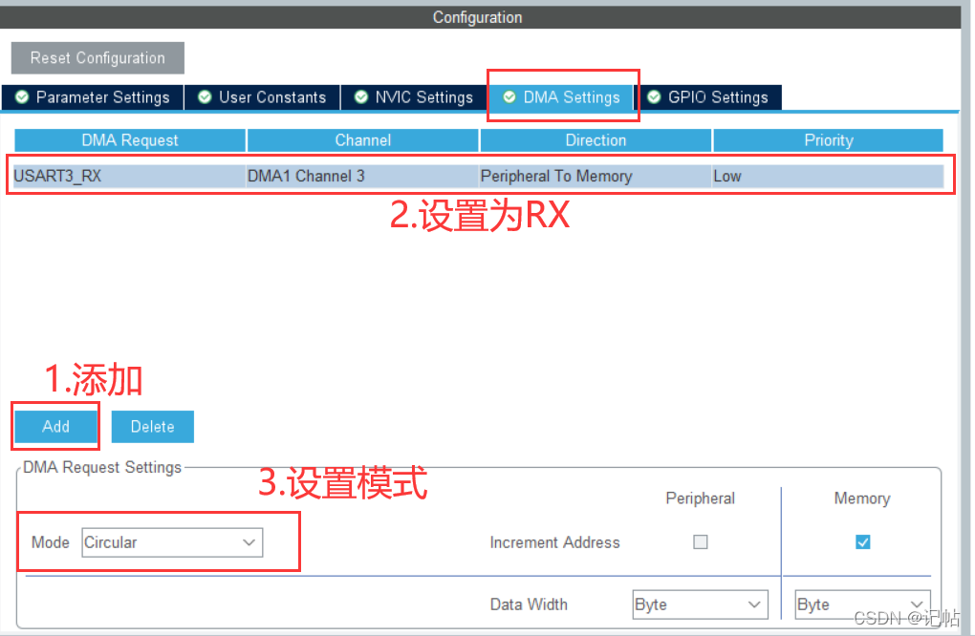Viewport: 975px width, 636px height.
Task: Select the DMA Settings tab
Action: click(x=561, y=97)
